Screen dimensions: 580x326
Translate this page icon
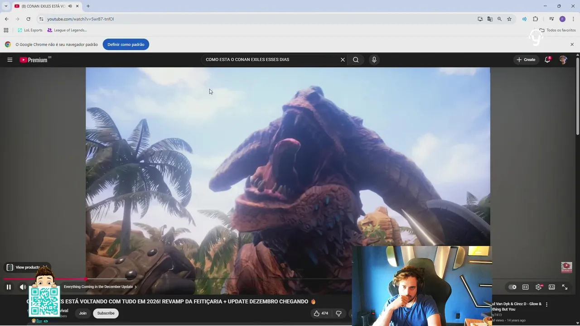(490, 19)
